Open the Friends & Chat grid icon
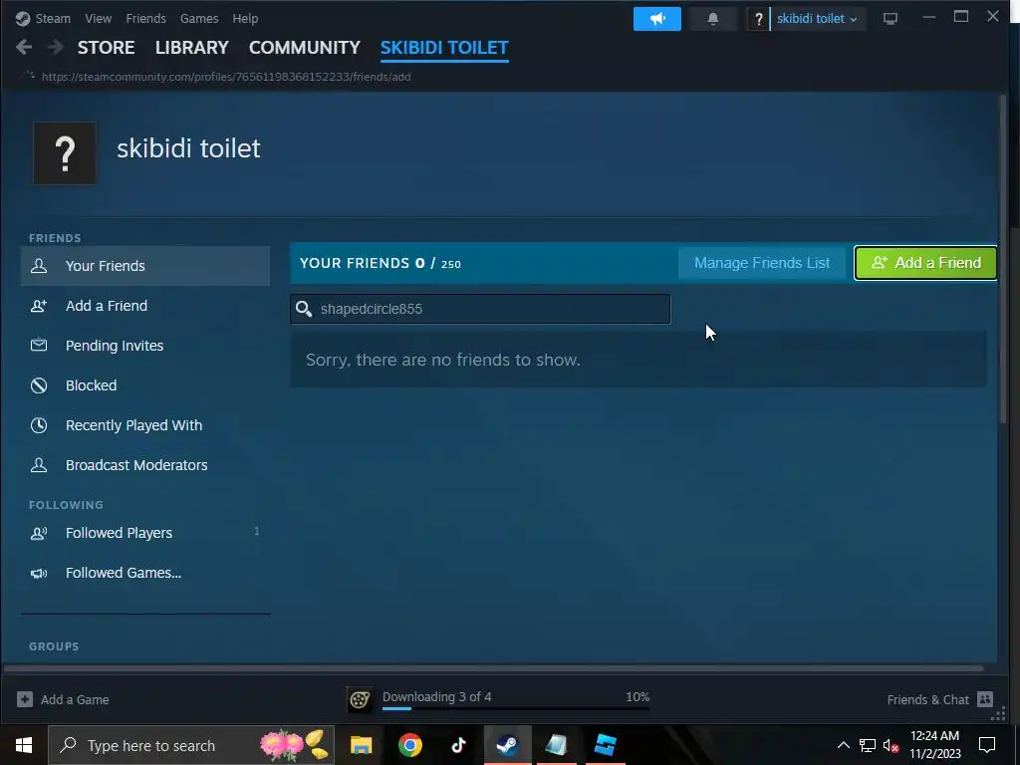This screenshot has width=1020, height=765. pos(985,699)
